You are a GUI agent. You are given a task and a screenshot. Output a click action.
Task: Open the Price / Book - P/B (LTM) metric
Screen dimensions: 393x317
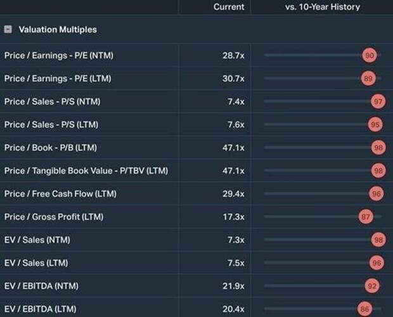tap(51, 148)
